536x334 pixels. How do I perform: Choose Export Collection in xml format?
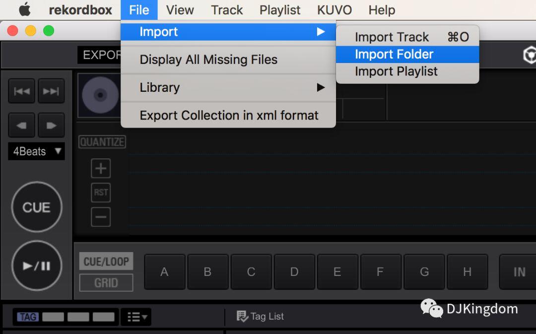[228, 116]
